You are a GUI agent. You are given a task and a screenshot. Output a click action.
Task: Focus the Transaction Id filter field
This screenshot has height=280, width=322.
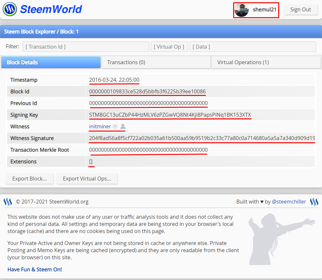pyautogui.click(x=86, y=47)
